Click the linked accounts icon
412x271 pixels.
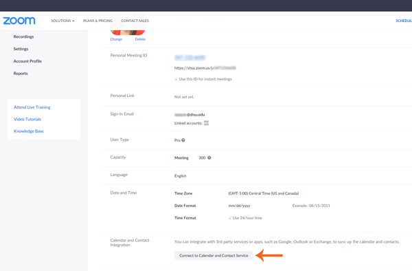[x=206, y=123]
